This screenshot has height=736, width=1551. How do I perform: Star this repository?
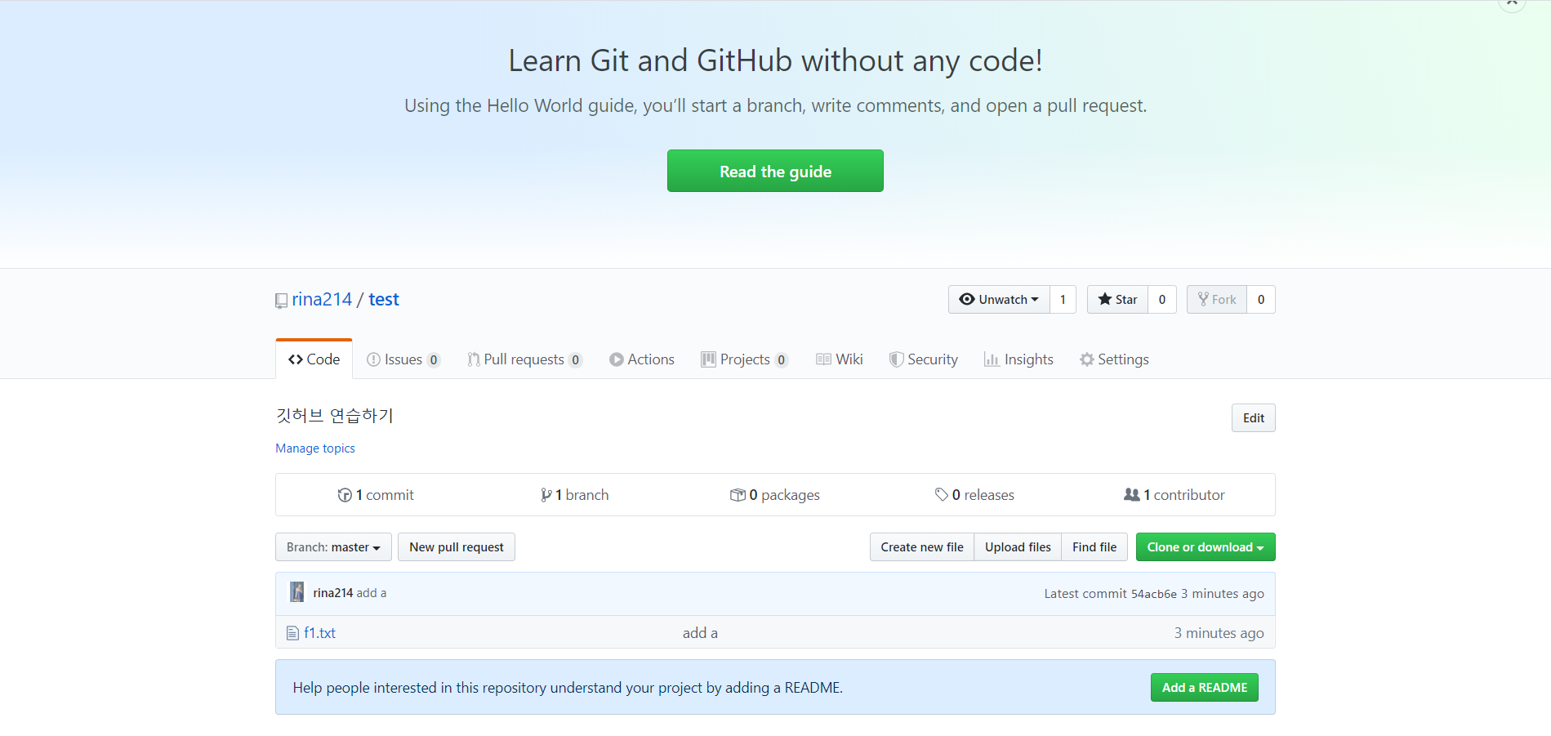click(1117, 299)
